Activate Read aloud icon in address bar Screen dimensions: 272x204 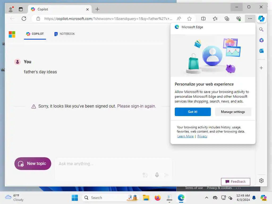pyautogui.click(x=179, y=19)
